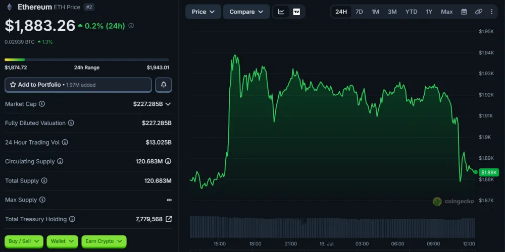Switch to line chart view icon

[281, 12]
